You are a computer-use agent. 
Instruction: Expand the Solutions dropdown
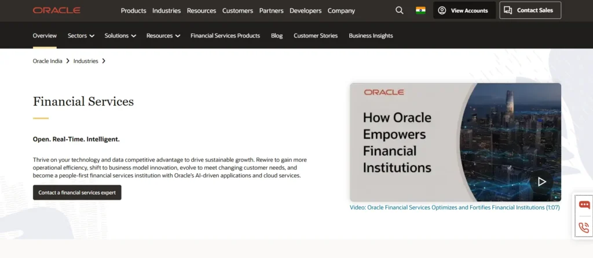tap(120, 35)
